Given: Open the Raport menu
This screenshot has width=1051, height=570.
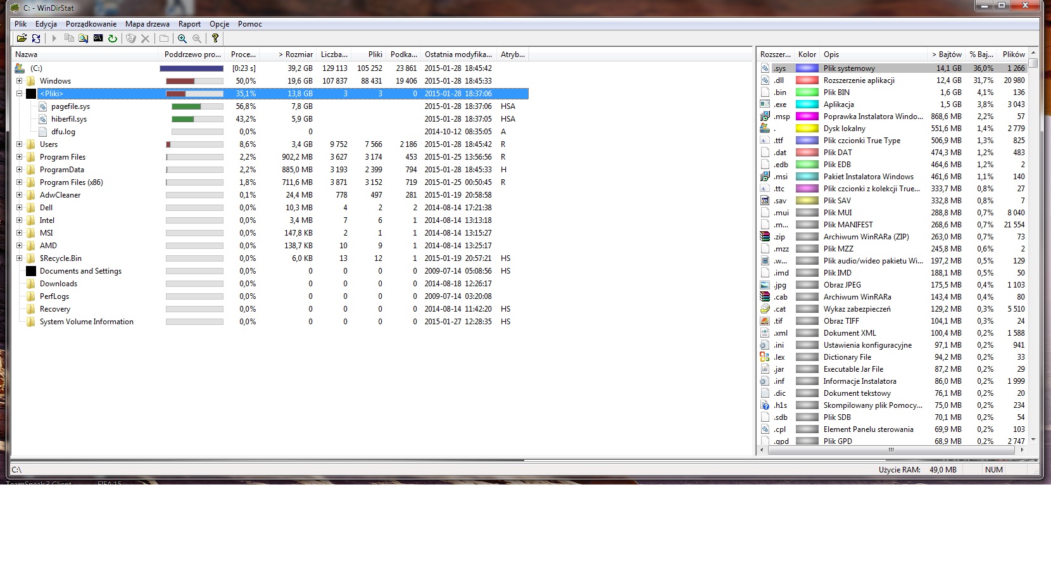Looking at the screenshot, I should coord(190,24).
